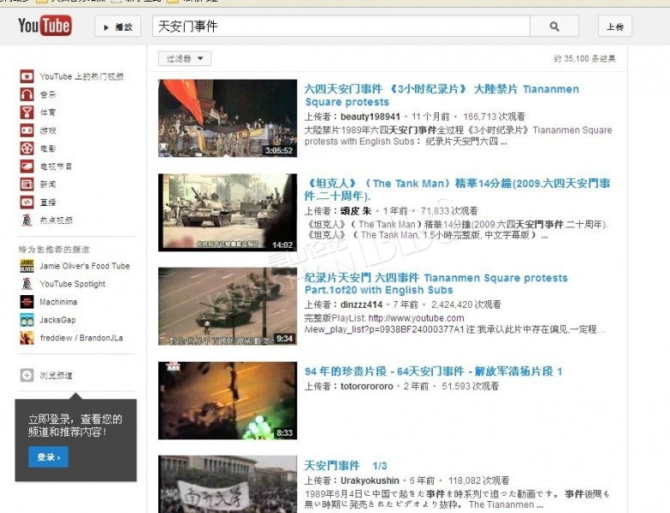Open Jamie Oliver's Food Tube channel icon
Screen dimensions: 670x513
[27, 265]
